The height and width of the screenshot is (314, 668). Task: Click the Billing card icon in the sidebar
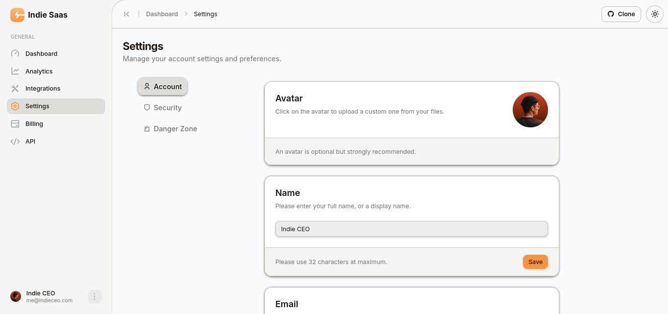tap(15, 124)
